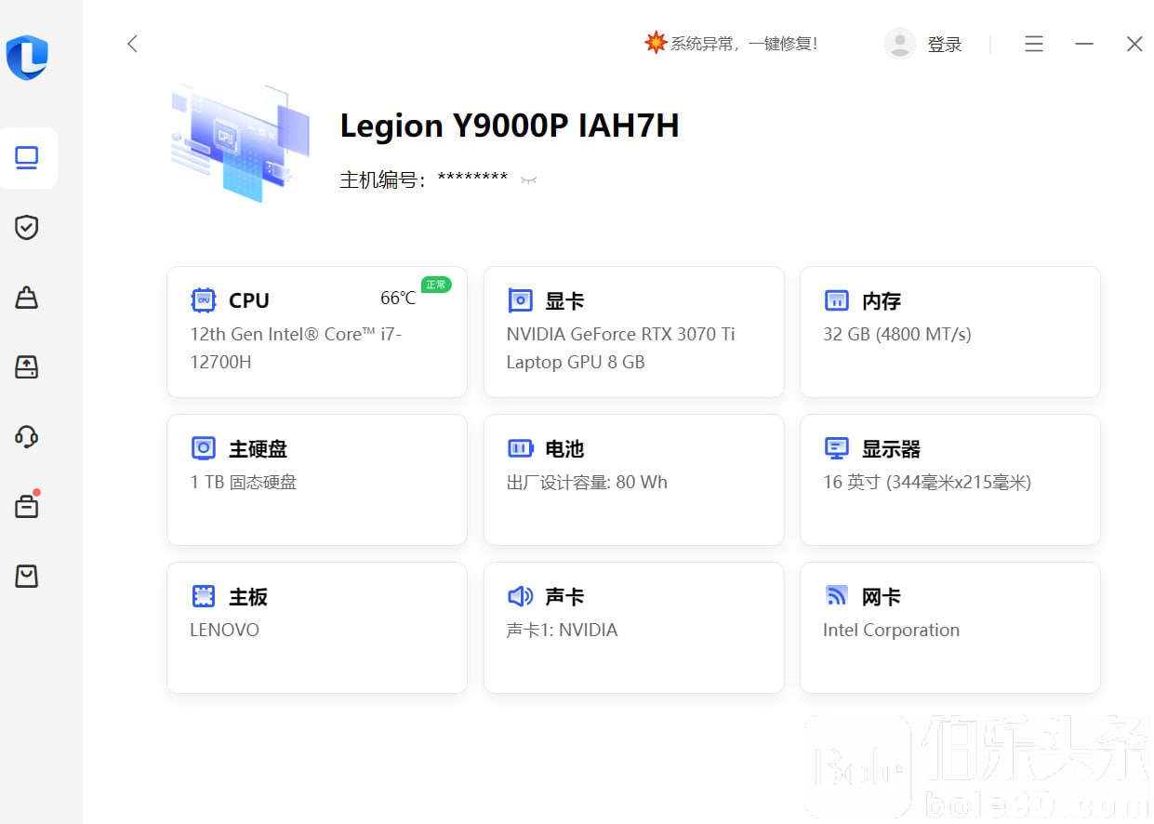Click the 显示器 display card

coord(949,480)
